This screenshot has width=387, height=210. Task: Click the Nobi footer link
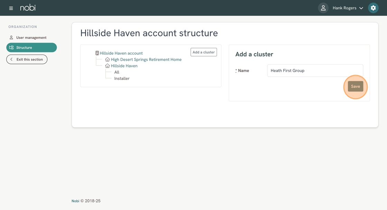click(75, 201)
